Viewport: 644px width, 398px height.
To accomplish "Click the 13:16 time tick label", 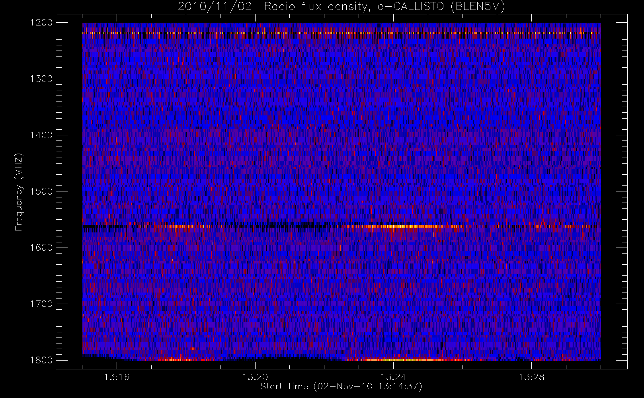I will (x=117, y=377).
